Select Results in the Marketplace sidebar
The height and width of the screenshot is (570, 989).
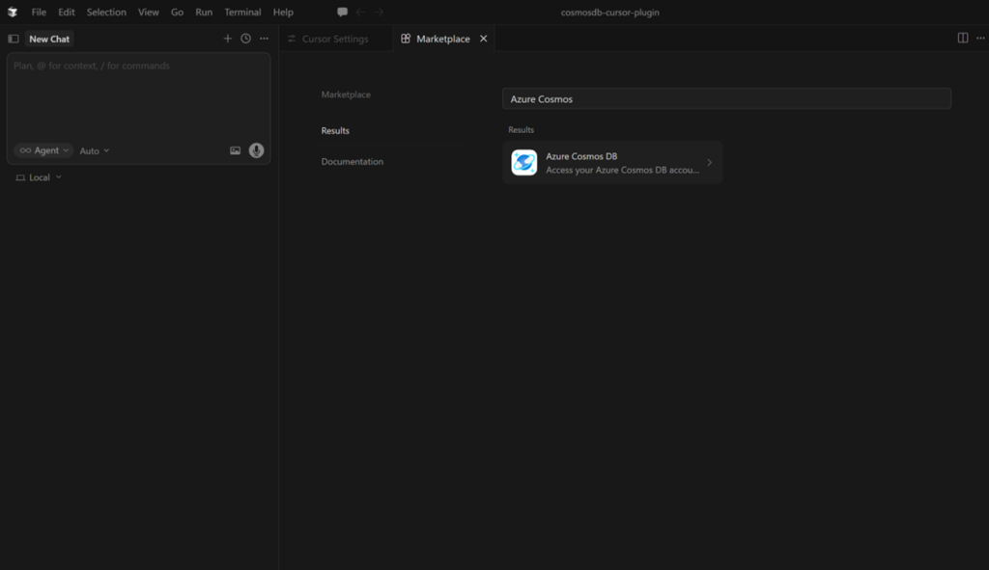coord(335,130)
